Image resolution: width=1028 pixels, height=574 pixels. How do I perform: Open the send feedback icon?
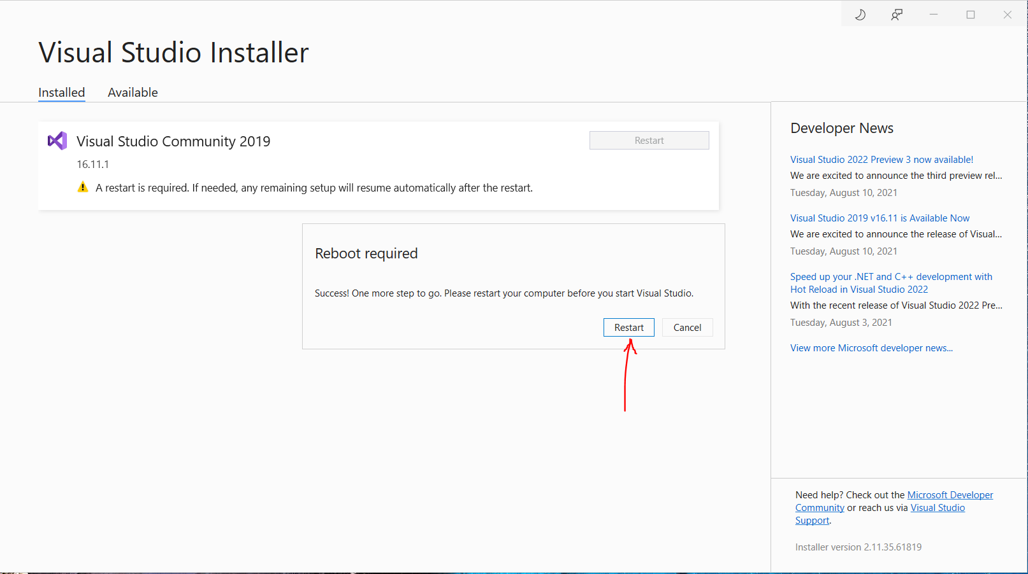tap(897, 15)
